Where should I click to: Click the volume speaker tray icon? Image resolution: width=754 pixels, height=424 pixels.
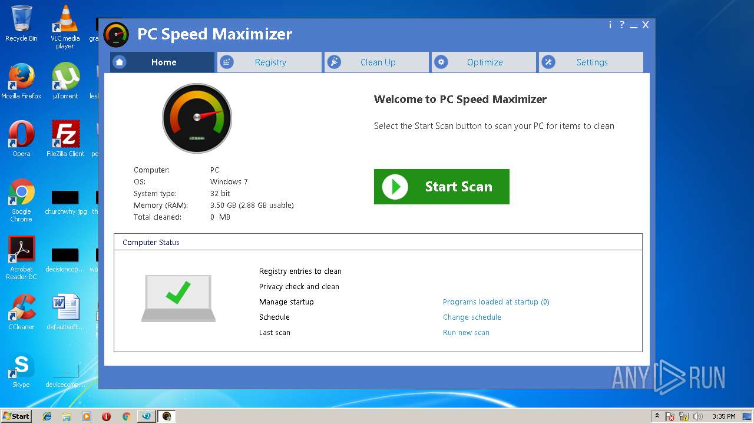[699, 416]
